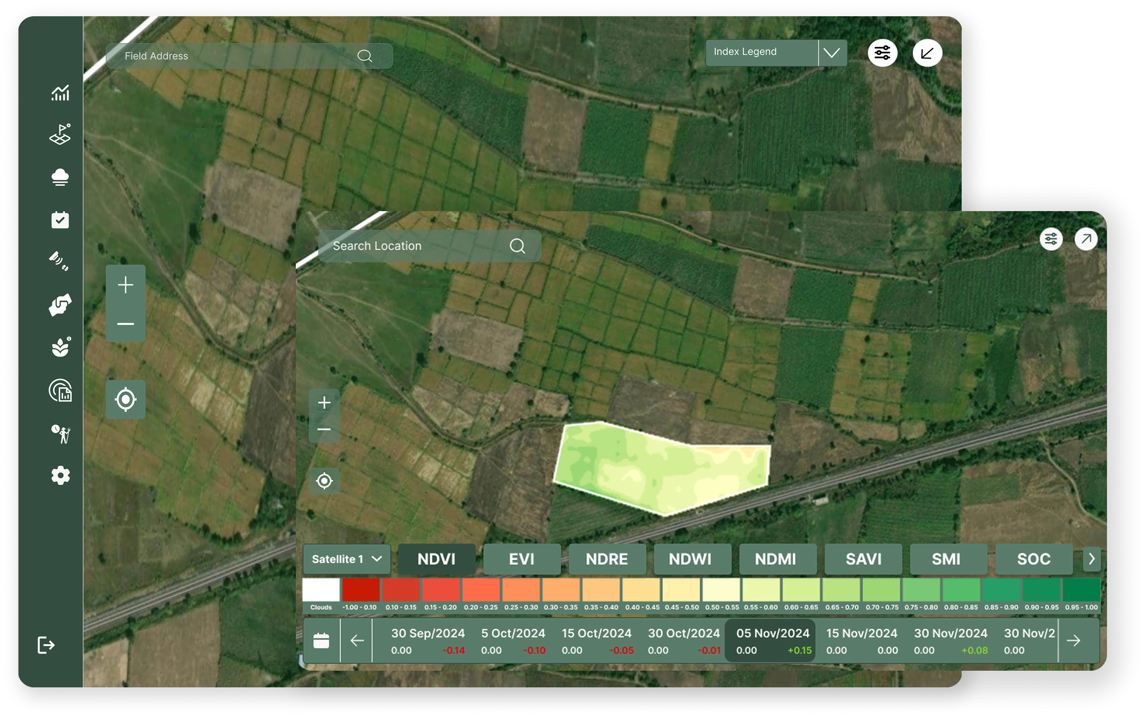Select the 30 Sep/2024 date

428,641
